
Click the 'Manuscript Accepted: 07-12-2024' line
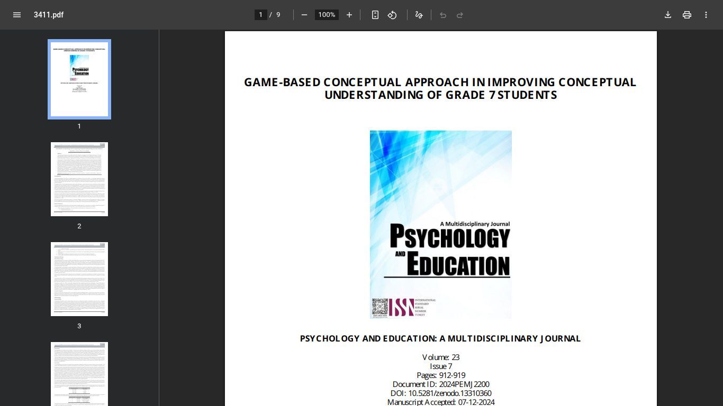pos(441,402)
